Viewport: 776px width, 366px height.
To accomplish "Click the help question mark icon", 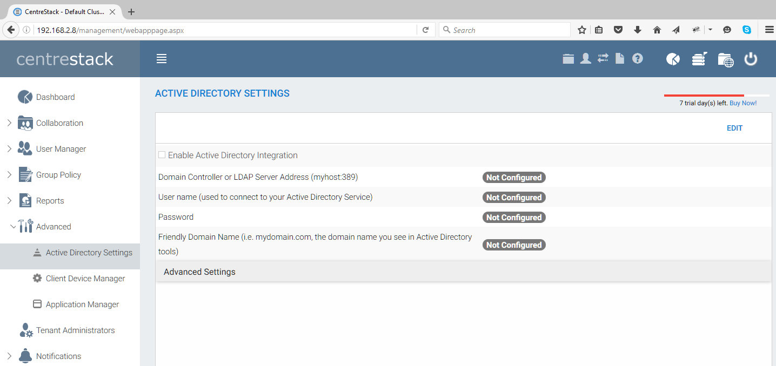I will 638,59.
